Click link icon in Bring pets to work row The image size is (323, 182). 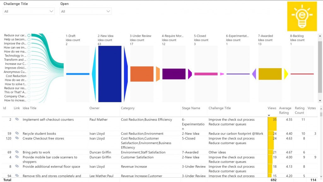(x=17, y=152)
